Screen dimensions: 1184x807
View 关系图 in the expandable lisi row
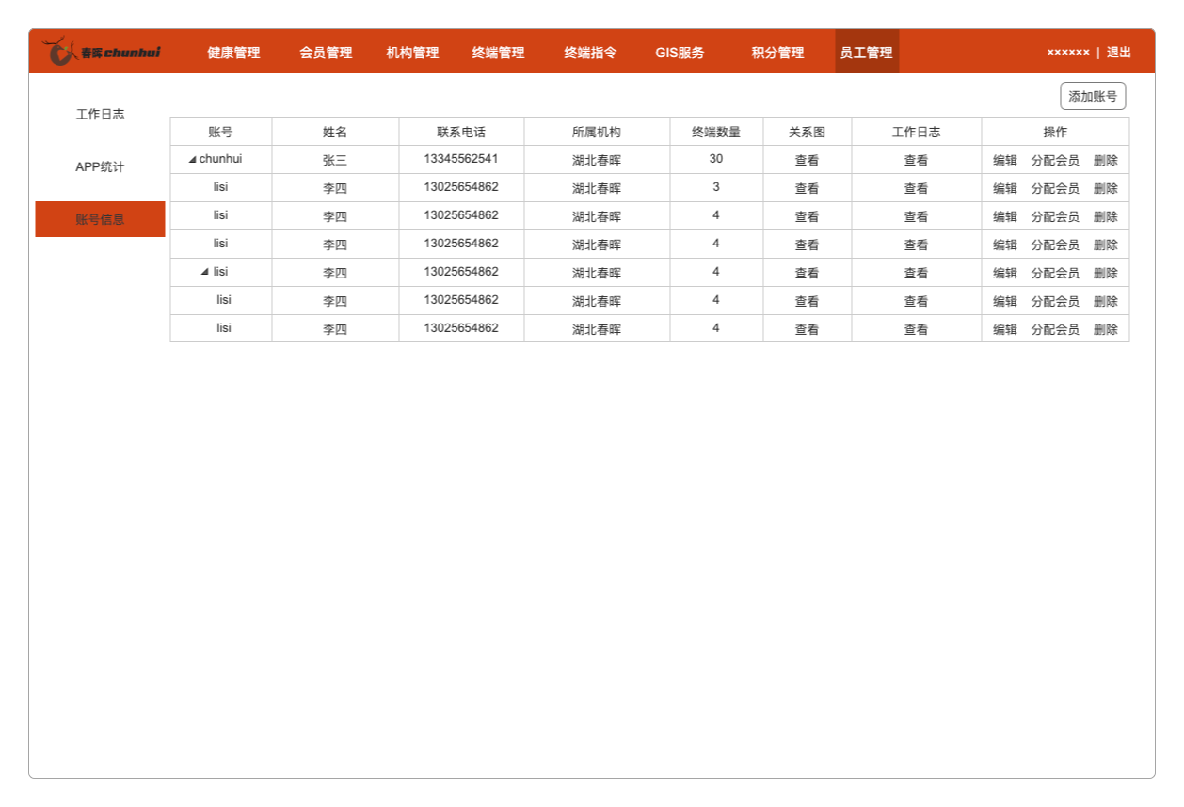[807, 273]
